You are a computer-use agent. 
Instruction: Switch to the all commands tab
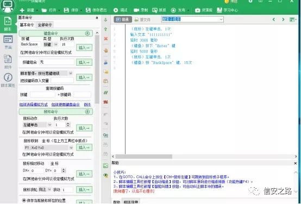pos(45,25)
